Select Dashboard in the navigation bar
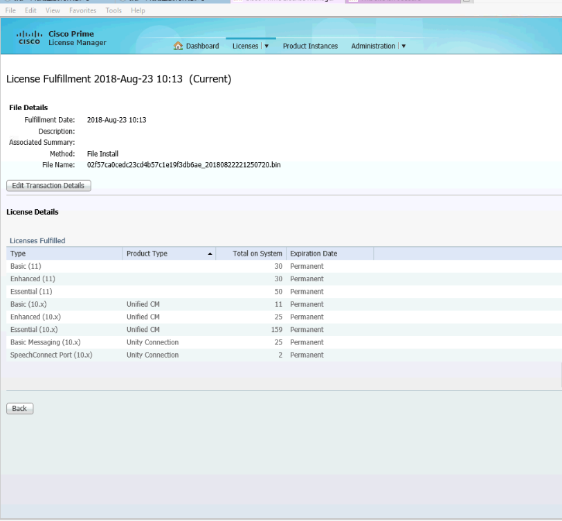 click(x=201, y=46)
